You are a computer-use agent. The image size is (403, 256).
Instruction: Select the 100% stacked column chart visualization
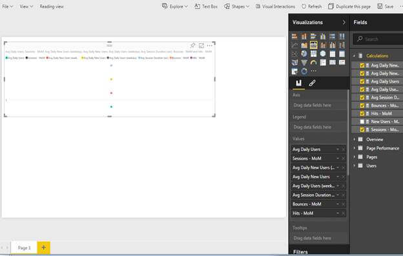tap(342, 36)
